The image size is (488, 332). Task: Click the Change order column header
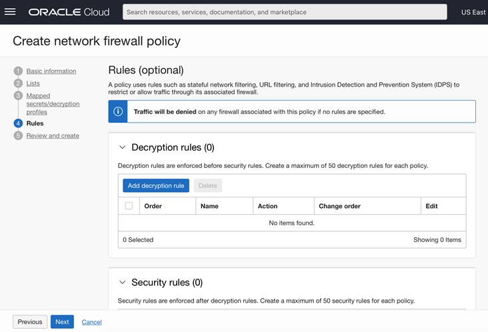coord(339,206)
